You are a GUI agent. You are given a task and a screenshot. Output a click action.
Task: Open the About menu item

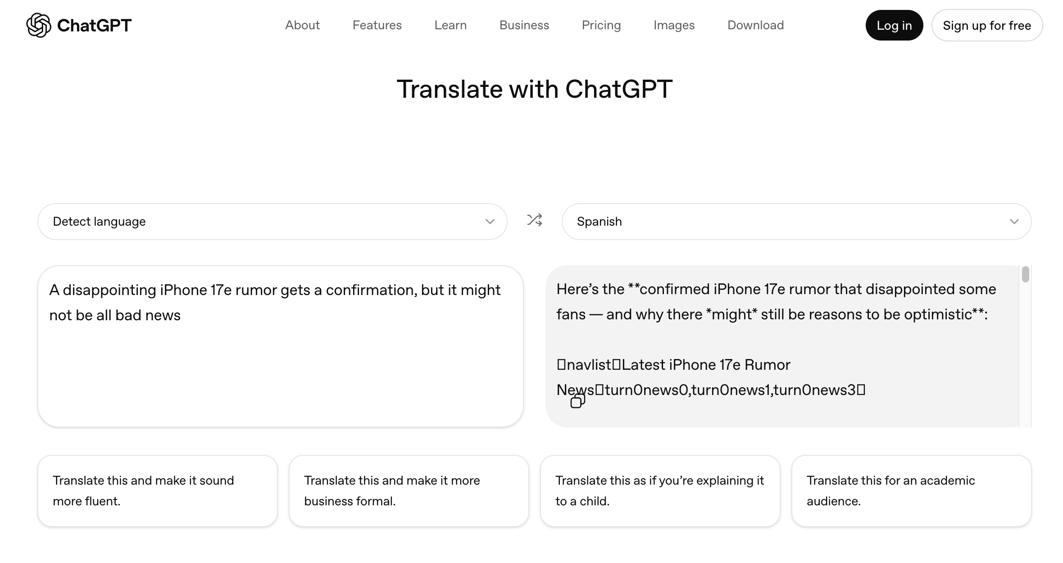point(302,25)
